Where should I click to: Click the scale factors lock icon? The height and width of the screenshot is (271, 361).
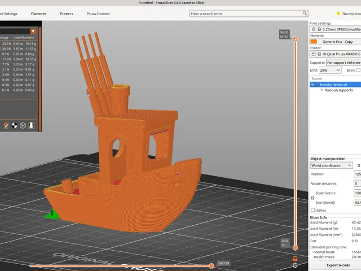312,198
